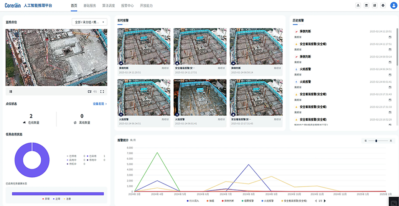Click the 设备发现 link

point(100,104)
